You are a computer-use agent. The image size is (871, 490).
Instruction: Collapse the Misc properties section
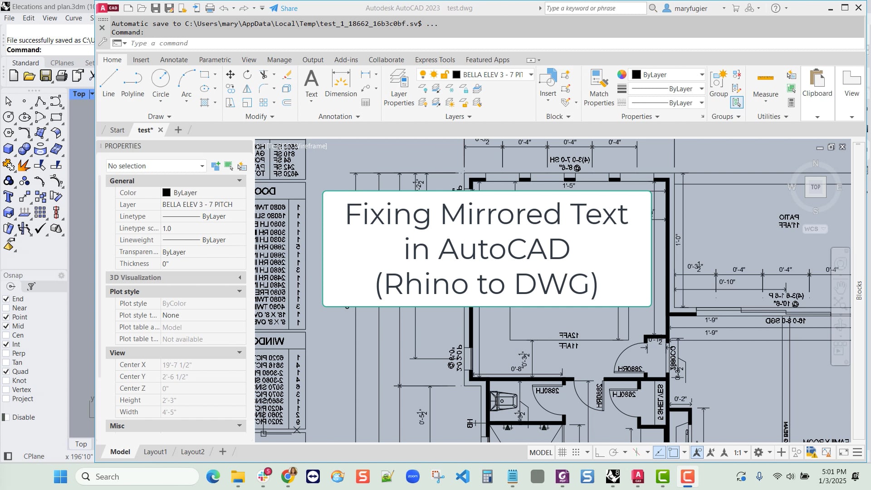[240, 426]
